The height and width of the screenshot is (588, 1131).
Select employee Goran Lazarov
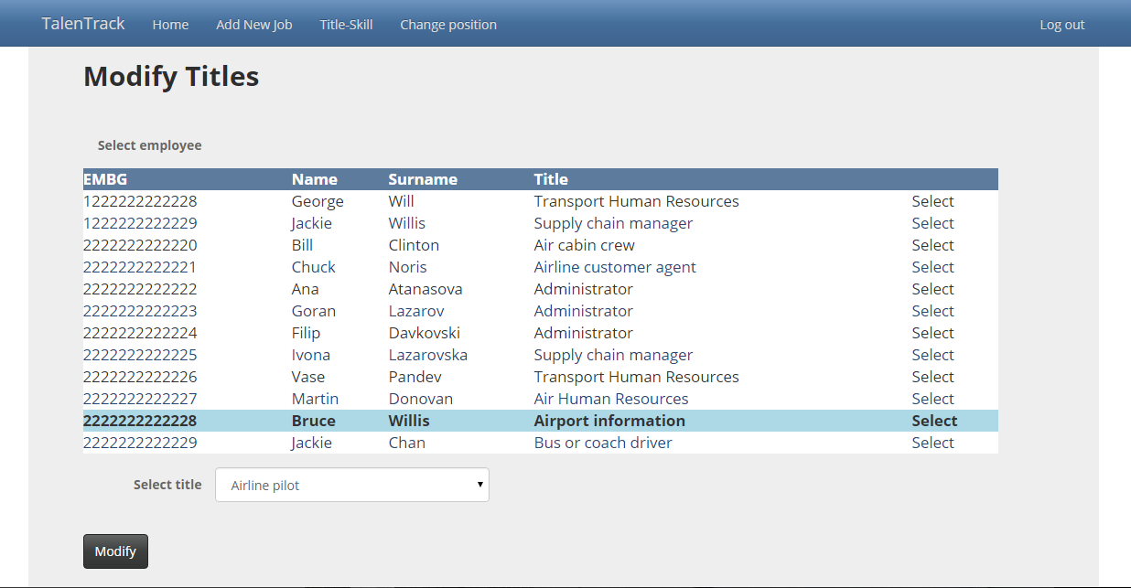pos(932,311)
